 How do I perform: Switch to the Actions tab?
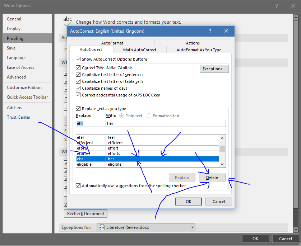(193, 43)
